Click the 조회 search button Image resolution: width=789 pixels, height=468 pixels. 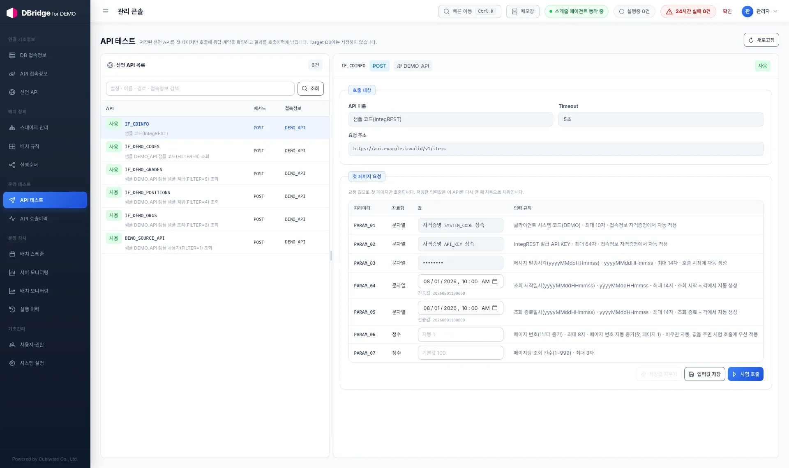(x=311, y=89)
